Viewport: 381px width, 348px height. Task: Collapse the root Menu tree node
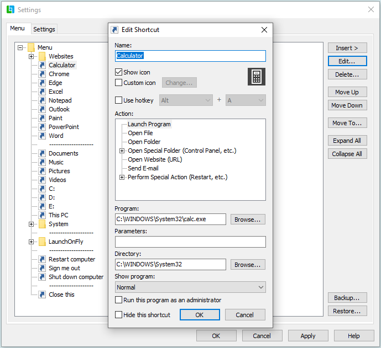tap(20, 47)
